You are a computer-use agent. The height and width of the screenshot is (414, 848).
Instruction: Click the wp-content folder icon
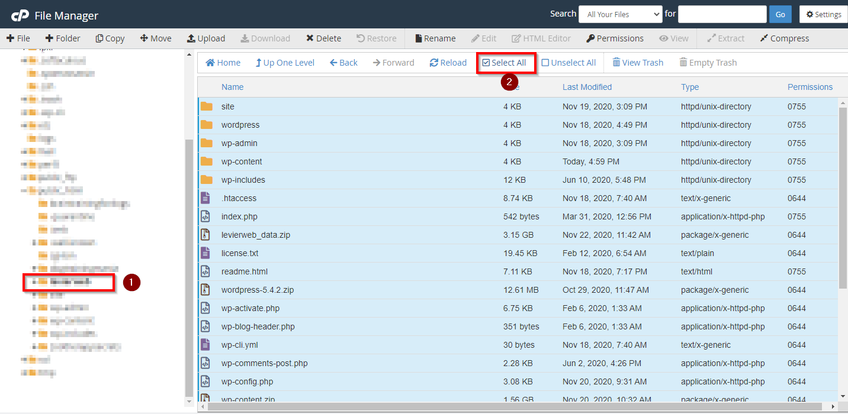206,161
